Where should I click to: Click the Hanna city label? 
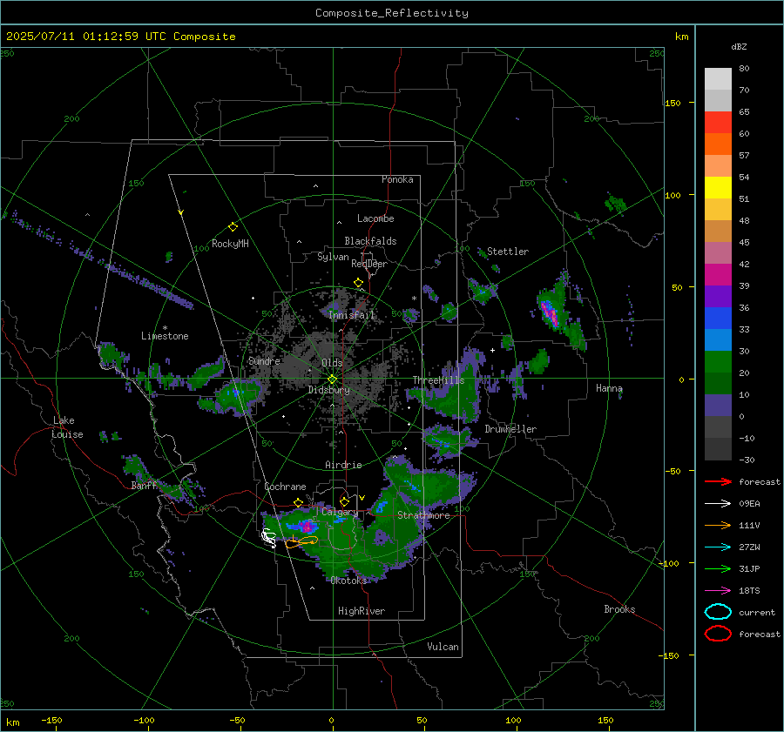(x=609, y=388)
